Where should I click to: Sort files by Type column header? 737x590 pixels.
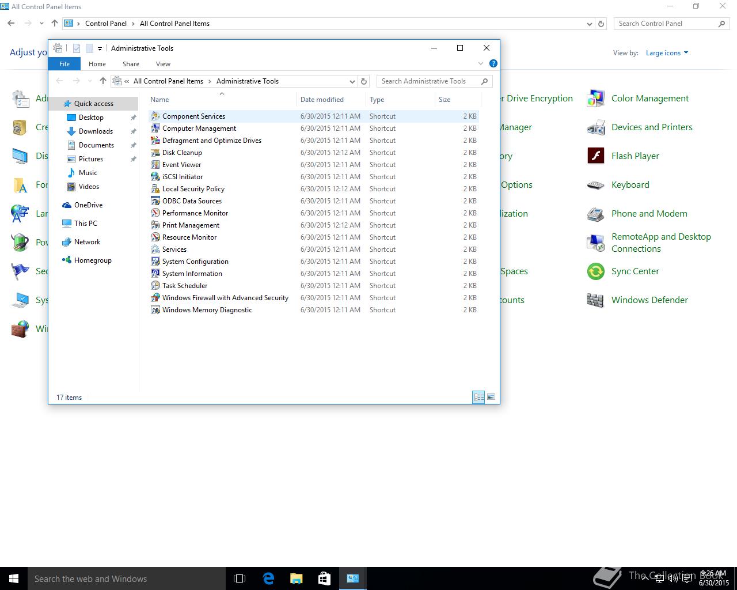click(x=401, y=100)
